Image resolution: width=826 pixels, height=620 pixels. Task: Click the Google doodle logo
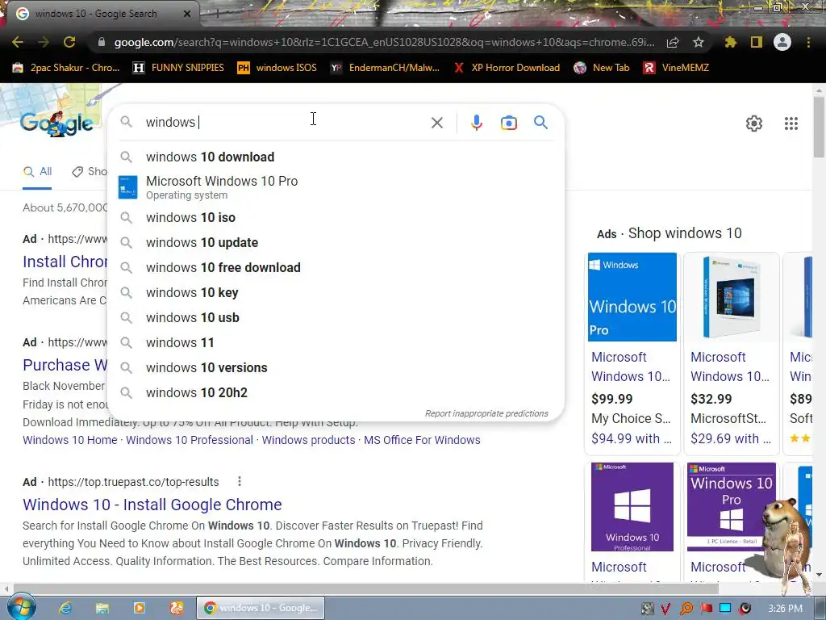click(56, 123)
